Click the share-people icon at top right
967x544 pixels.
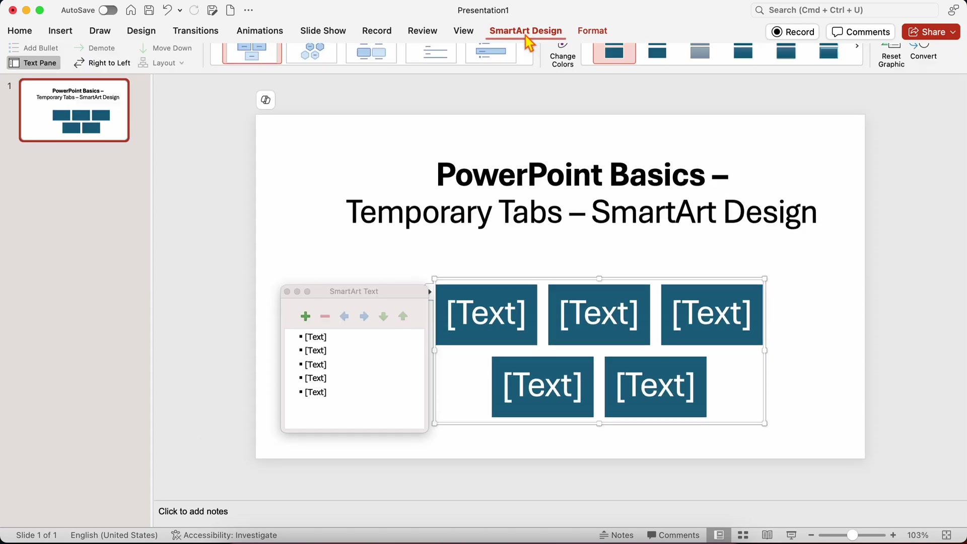click(x=953, y=10)
